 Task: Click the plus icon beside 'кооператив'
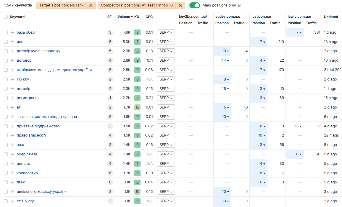point(12,173)
